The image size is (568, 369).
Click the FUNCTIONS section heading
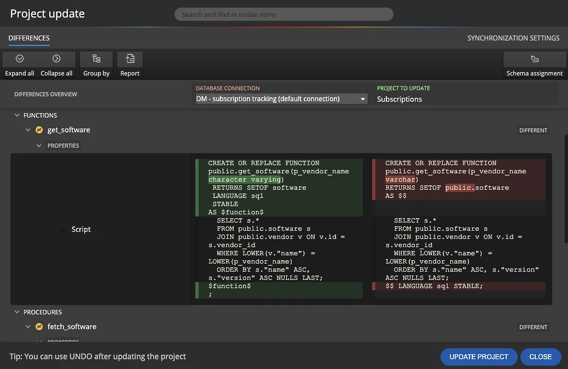coord(40,115)
